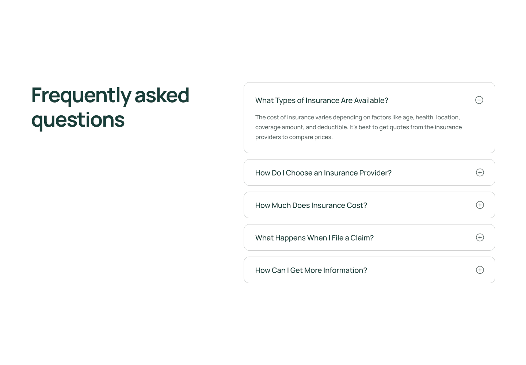Collapse the answer about insurance types
Viewport: 526px width, 365px height.
click(x=479, y=100)
